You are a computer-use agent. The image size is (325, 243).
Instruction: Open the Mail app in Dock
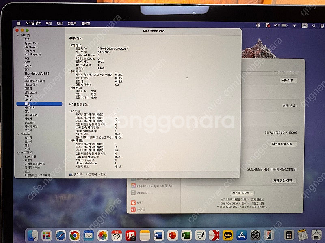pos(89,235)
